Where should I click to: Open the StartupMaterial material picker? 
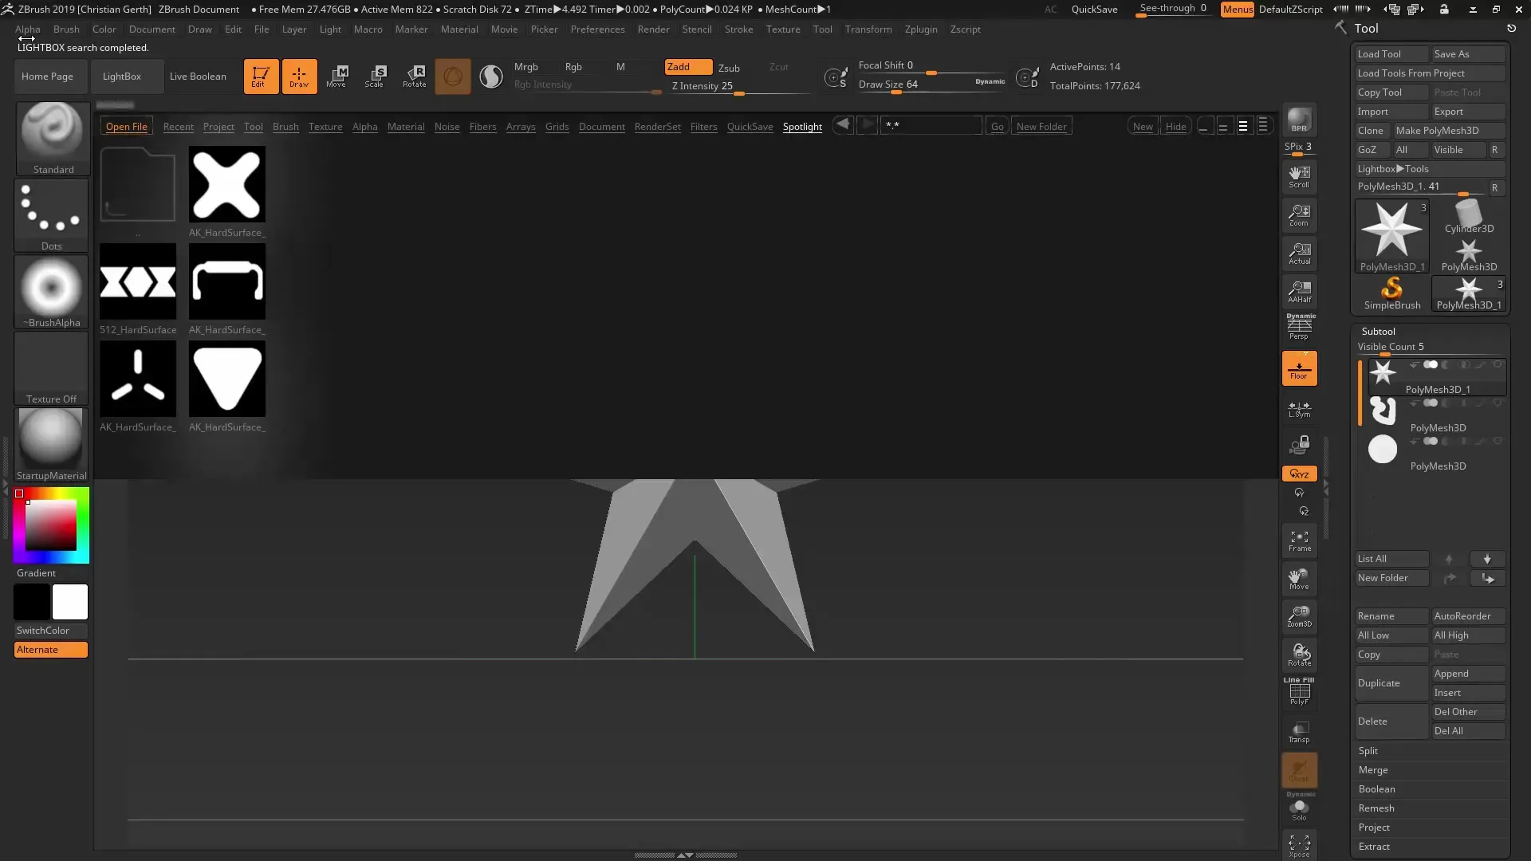tap(52, 445)
